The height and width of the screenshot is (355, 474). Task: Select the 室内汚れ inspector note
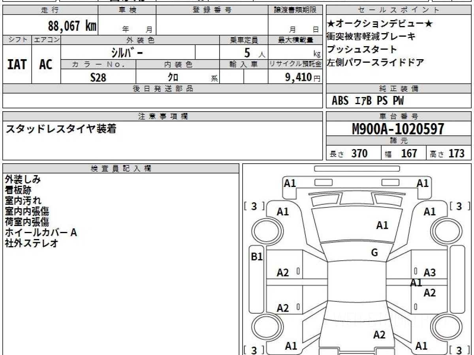23,201
